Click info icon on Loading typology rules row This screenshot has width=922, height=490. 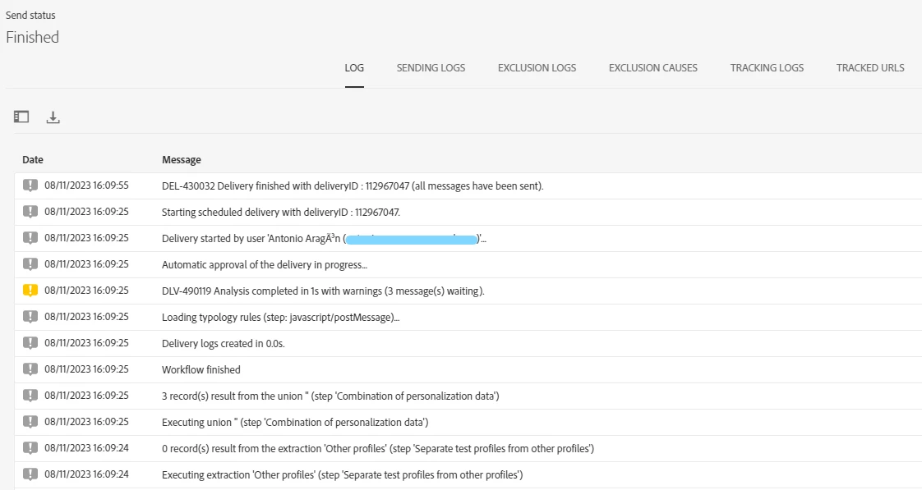tap(30, 317)
